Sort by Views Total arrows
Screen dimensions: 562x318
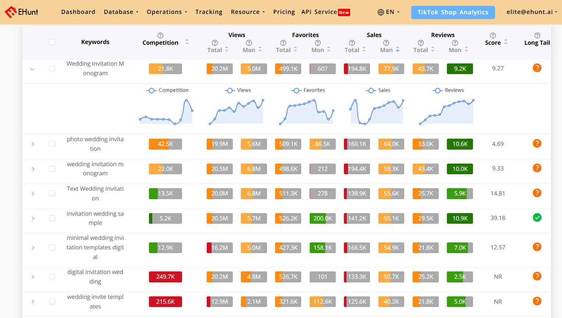pos(227,49)
